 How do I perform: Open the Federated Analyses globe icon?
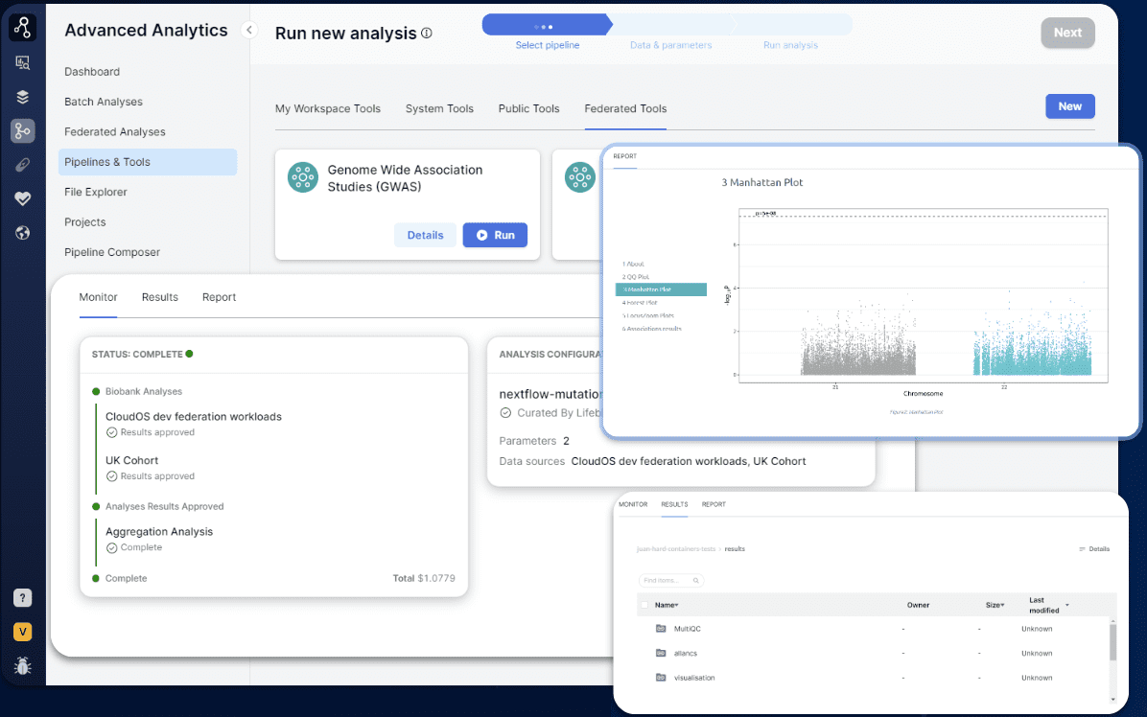point(23,232)
